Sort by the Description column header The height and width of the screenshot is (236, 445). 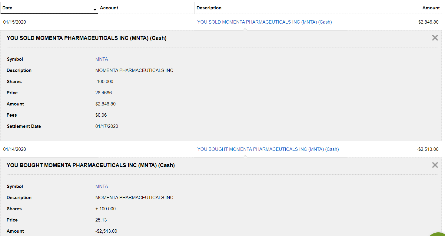tap(209, 8)
